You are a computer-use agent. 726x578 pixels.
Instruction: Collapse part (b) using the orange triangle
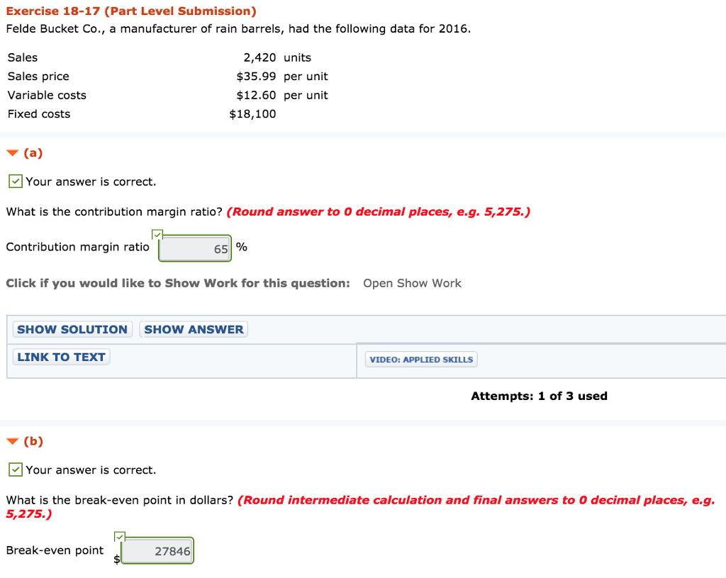click(12, 441)
